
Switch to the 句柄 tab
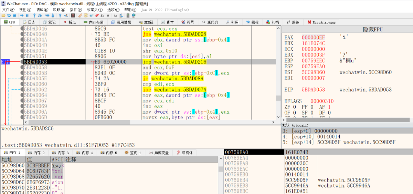click(272, 22)
